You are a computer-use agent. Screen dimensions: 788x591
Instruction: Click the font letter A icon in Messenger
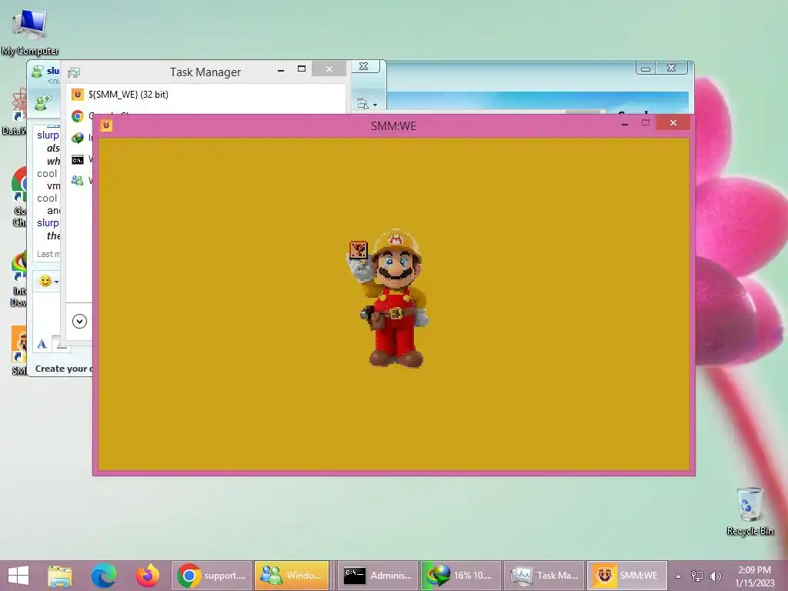pyautogui.click(x=42, y=344)
